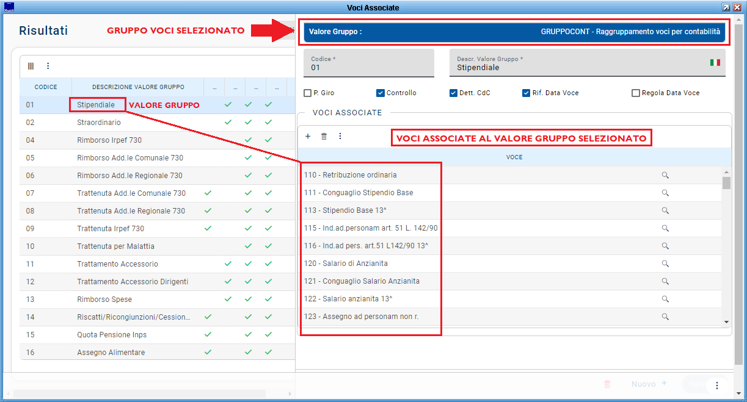
Task: Select row 08 Trattenuta Add.le Regionale 730
Action: point(157,211)
